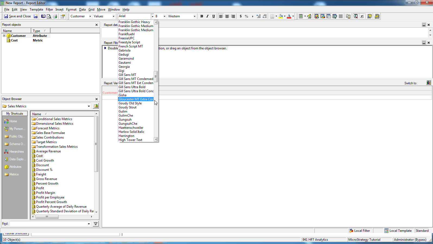This screenshot has height=244, width=433.
Task: Click the go-up-folder icon next to Sales Metrics
Action: tap(96, 106)
